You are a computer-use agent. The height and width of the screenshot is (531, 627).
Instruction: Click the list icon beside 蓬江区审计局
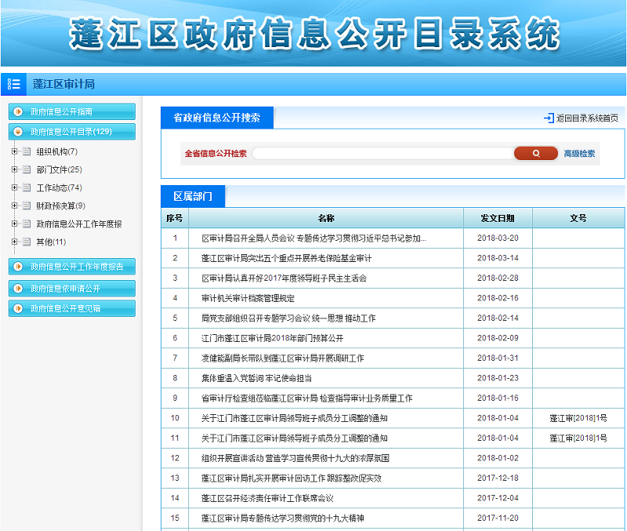click(x=14, y=84)
